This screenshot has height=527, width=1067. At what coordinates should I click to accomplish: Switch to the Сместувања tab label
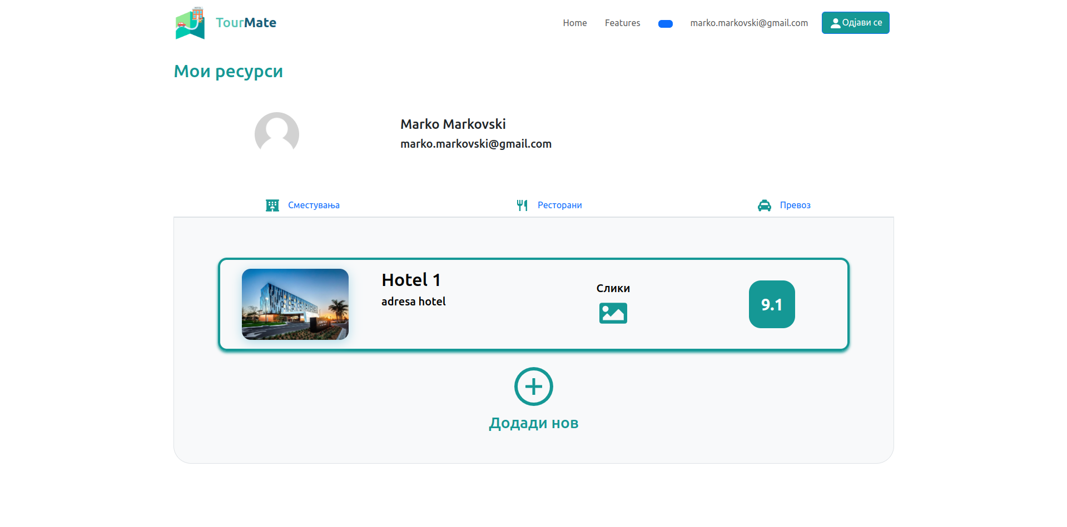click(314, 205)
